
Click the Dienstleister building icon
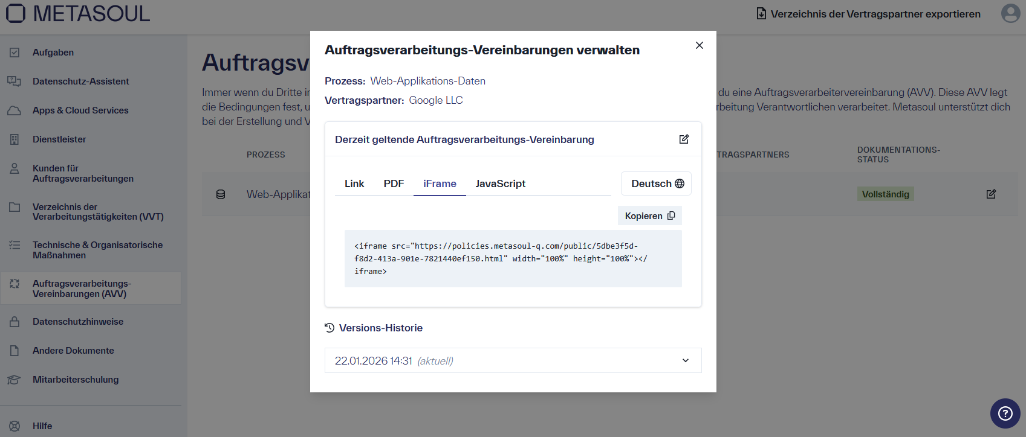tap(15, 139)
